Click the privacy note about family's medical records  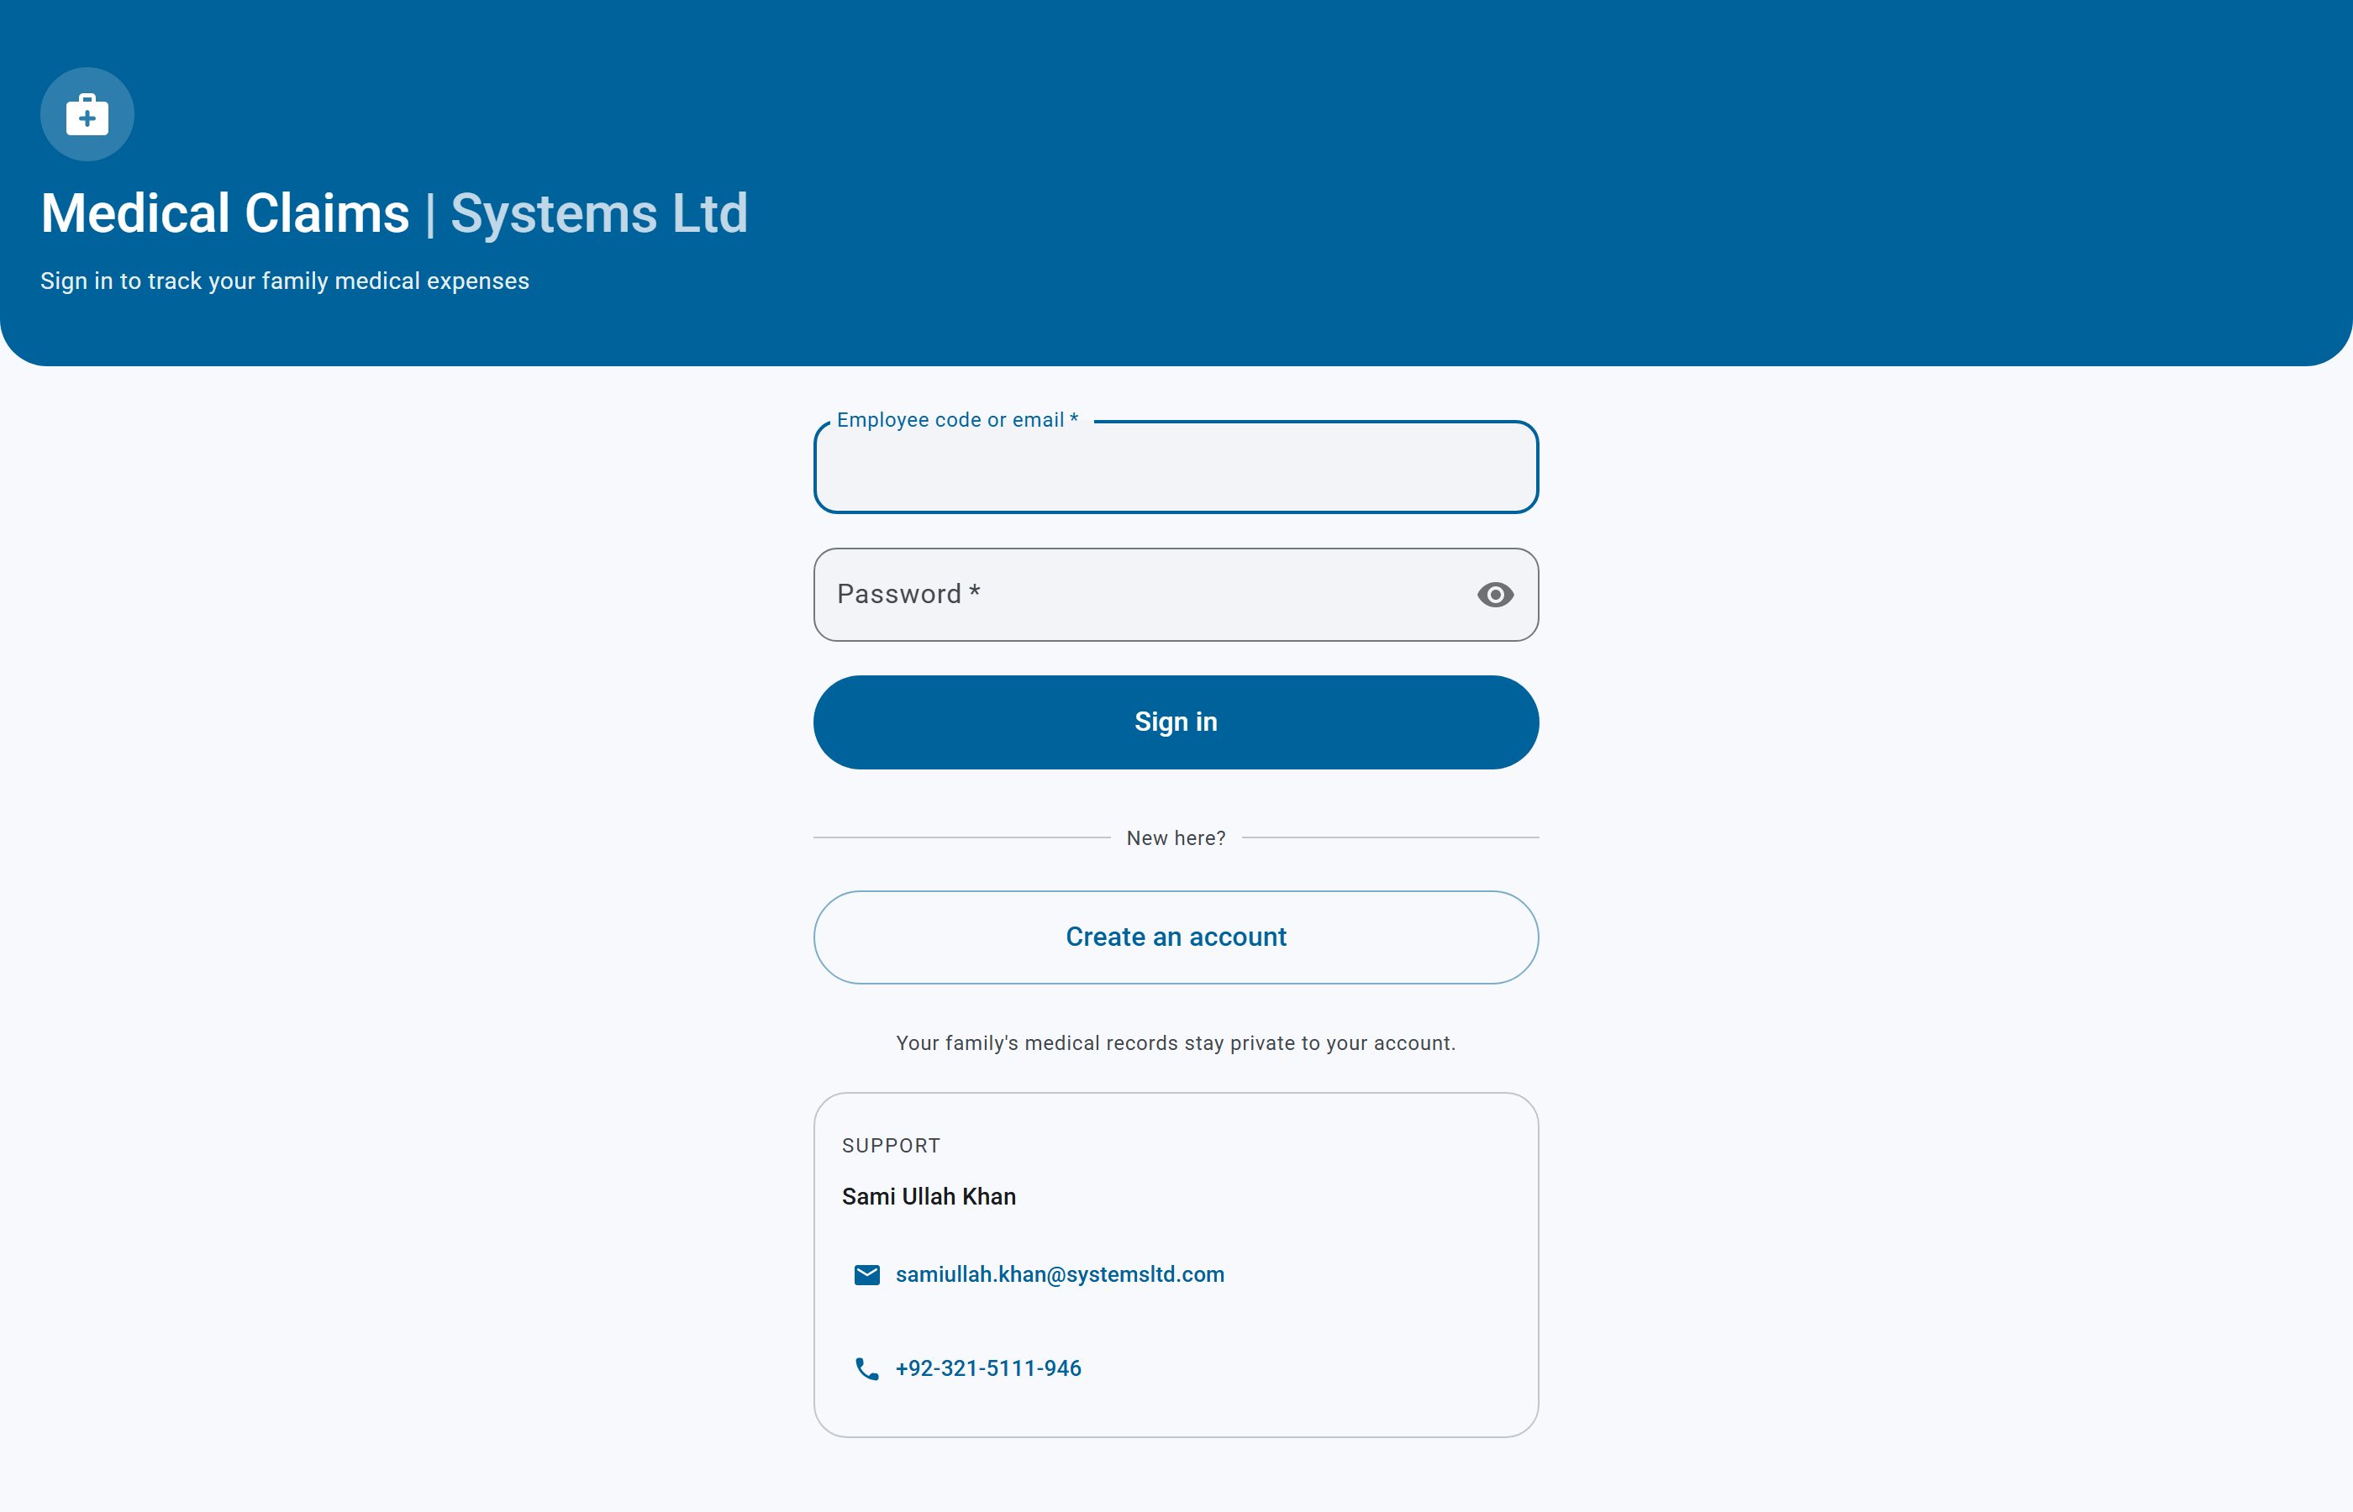[1176, 1043]
